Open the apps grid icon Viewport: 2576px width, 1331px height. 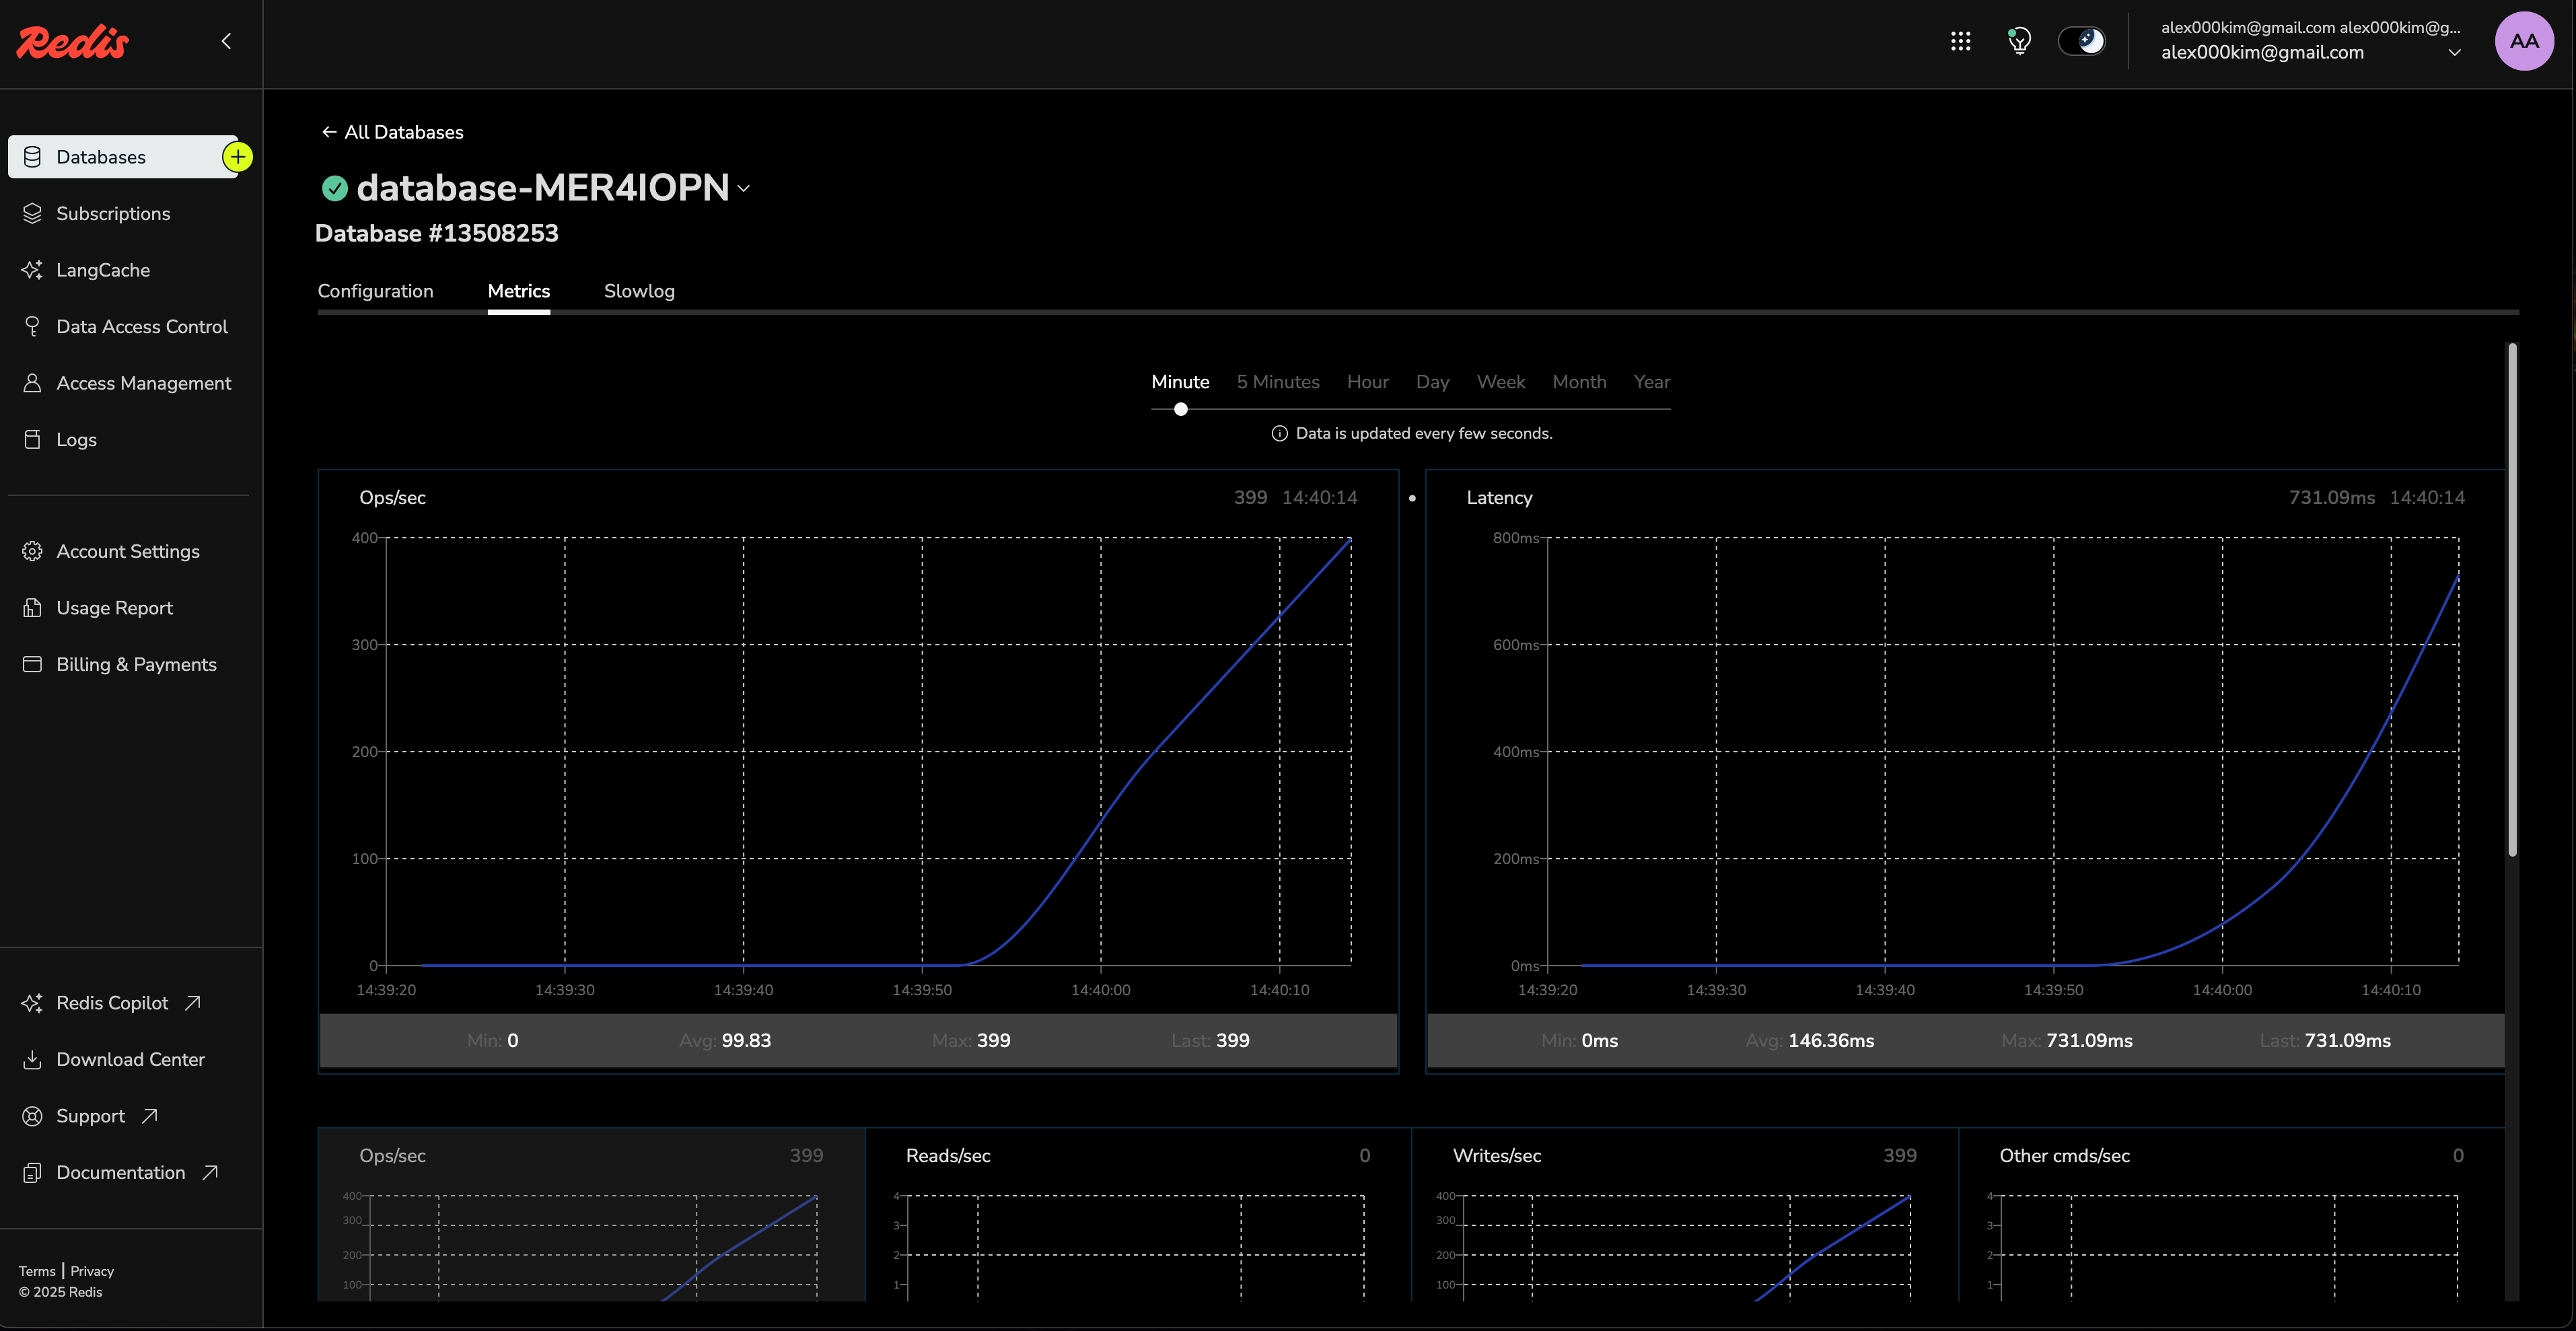pos(1960,41)
